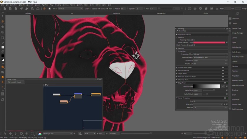
Task: Click the Add Object toolbar icon
Action: click(x=21, y=9)
